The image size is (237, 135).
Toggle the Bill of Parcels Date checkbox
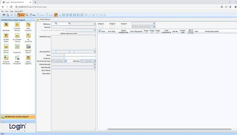53,61
